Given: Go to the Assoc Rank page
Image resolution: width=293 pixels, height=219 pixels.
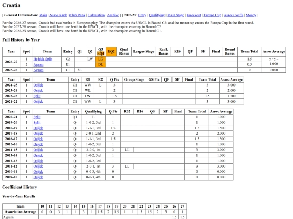Looking at the screenshot, I should click(x=58, y=15).
